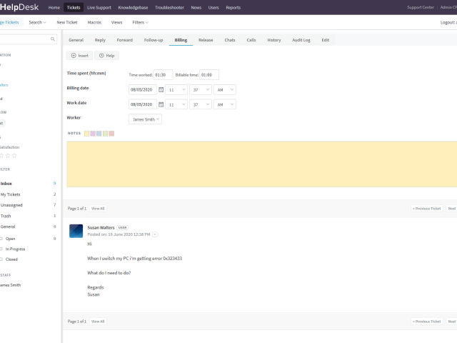Open the Work date AM/PM dropdown
Viewport: 457px width, 343px height.
(x=225, y=104)
